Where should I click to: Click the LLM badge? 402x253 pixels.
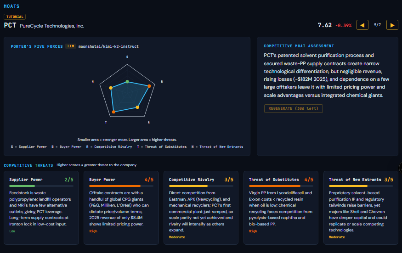71,46
